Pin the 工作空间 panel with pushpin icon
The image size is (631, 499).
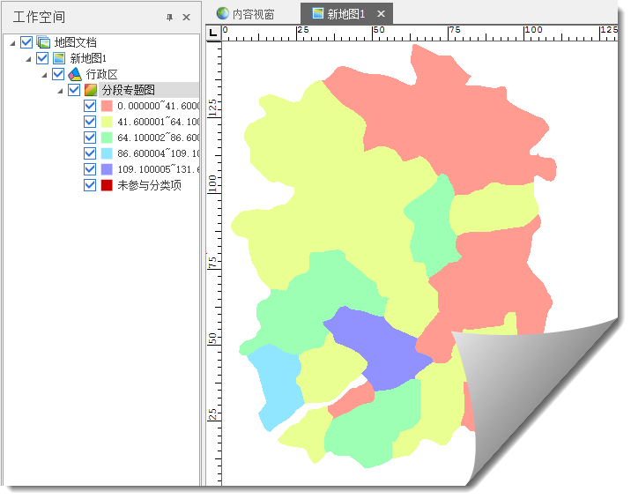169,18
